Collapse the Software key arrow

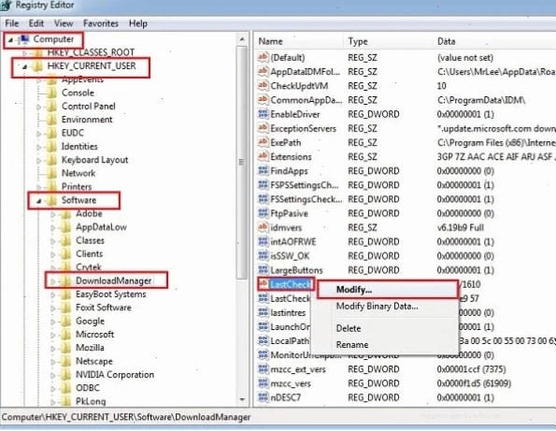tap(38, 201)
